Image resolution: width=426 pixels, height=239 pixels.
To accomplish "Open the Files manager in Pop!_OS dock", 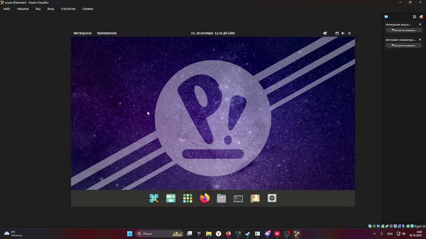I will [221, 198].
